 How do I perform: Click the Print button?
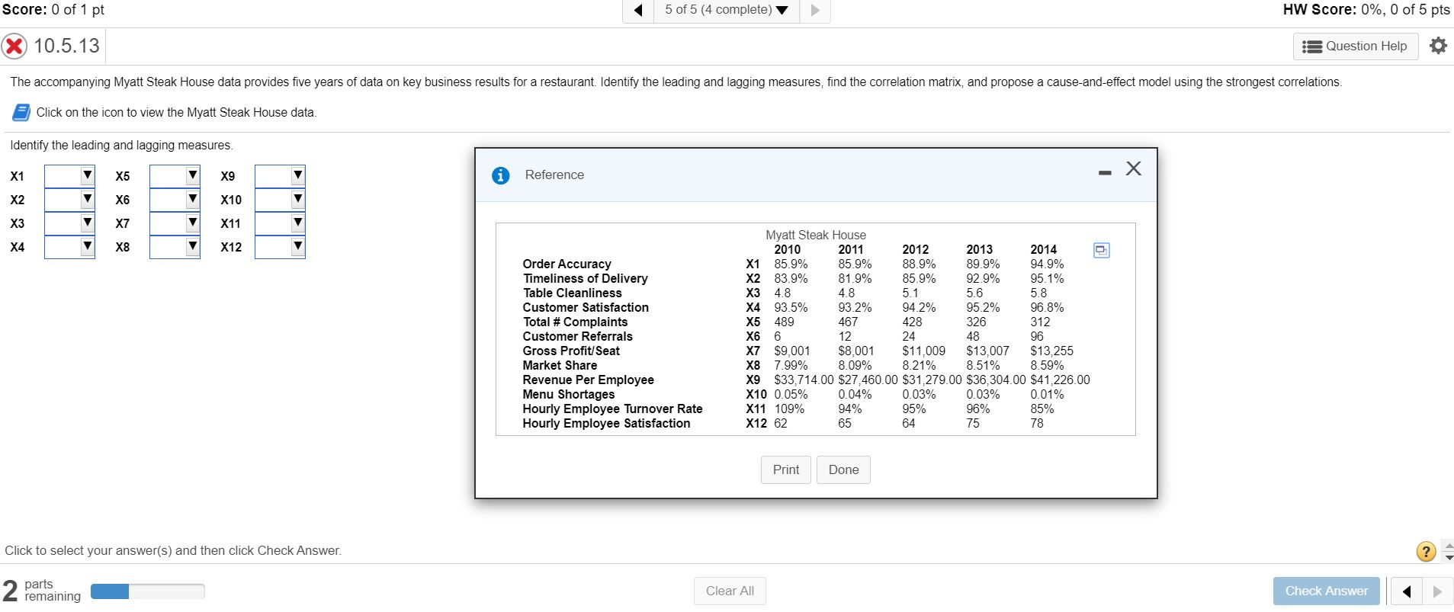(x=786, y=469)
